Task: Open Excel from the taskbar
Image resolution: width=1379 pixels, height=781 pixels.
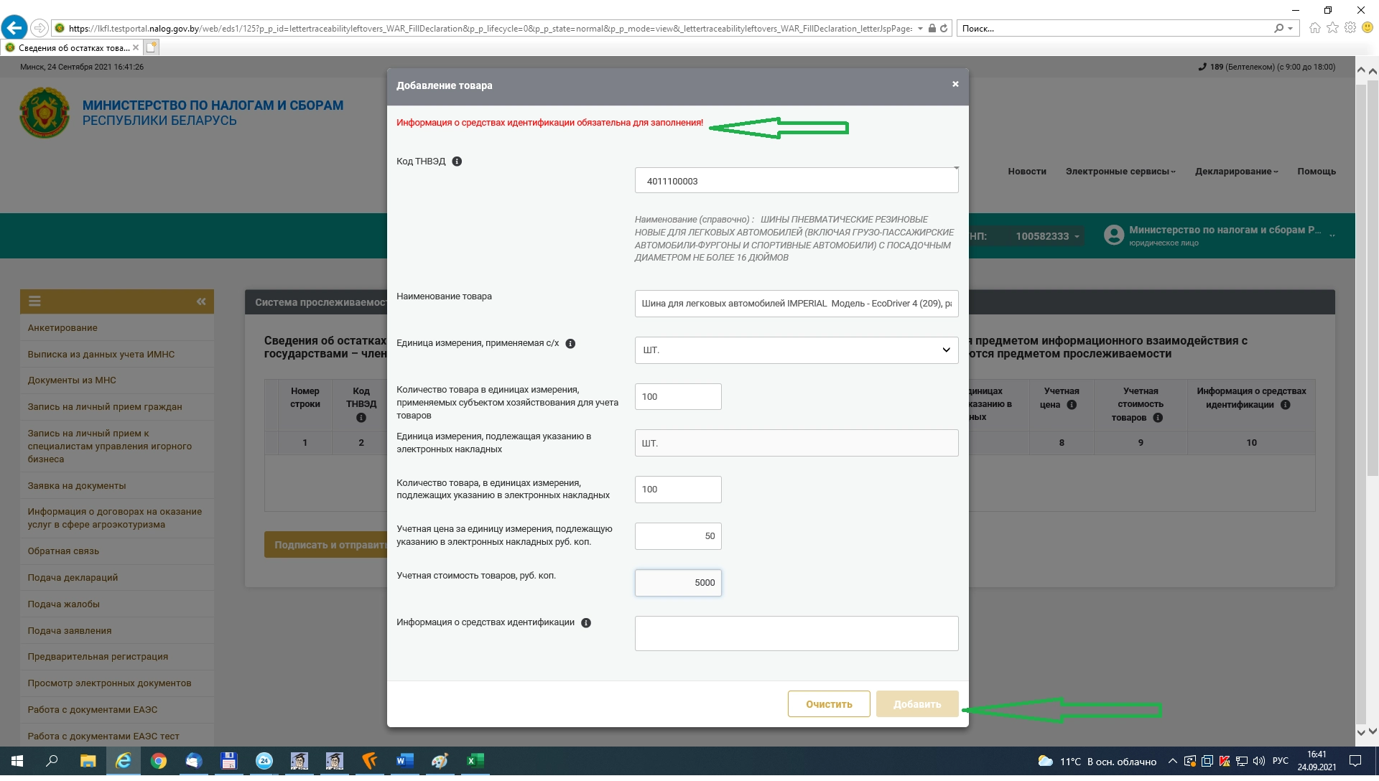Action: click(x=475, y=761)
